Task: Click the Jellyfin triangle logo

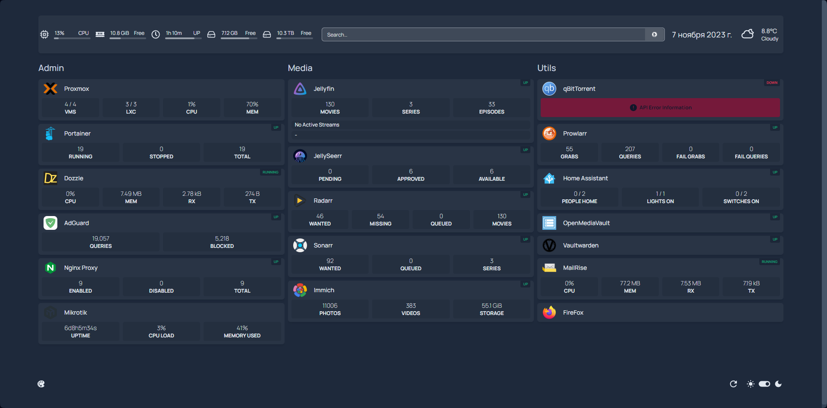Action: (300, 89)
